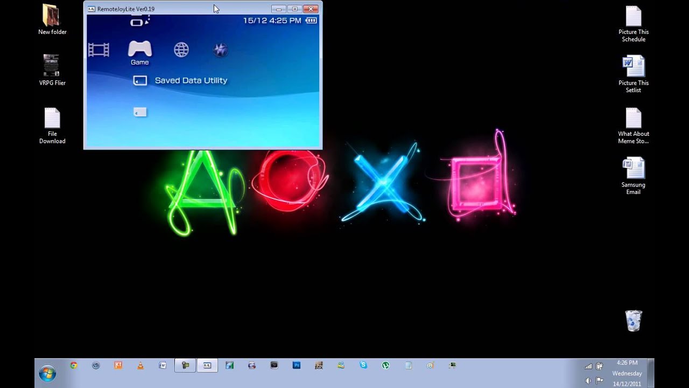689x388 pixels.
Task: Switch to RemoteJoyLite taskbar button
Action: 207,365
